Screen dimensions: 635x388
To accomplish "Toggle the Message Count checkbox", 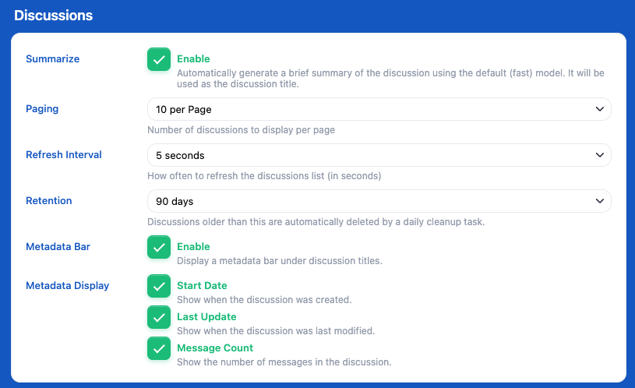I will coord(159,348).
